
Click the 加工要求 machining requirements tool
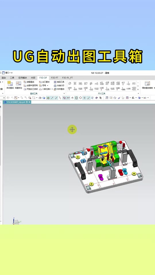44,82
